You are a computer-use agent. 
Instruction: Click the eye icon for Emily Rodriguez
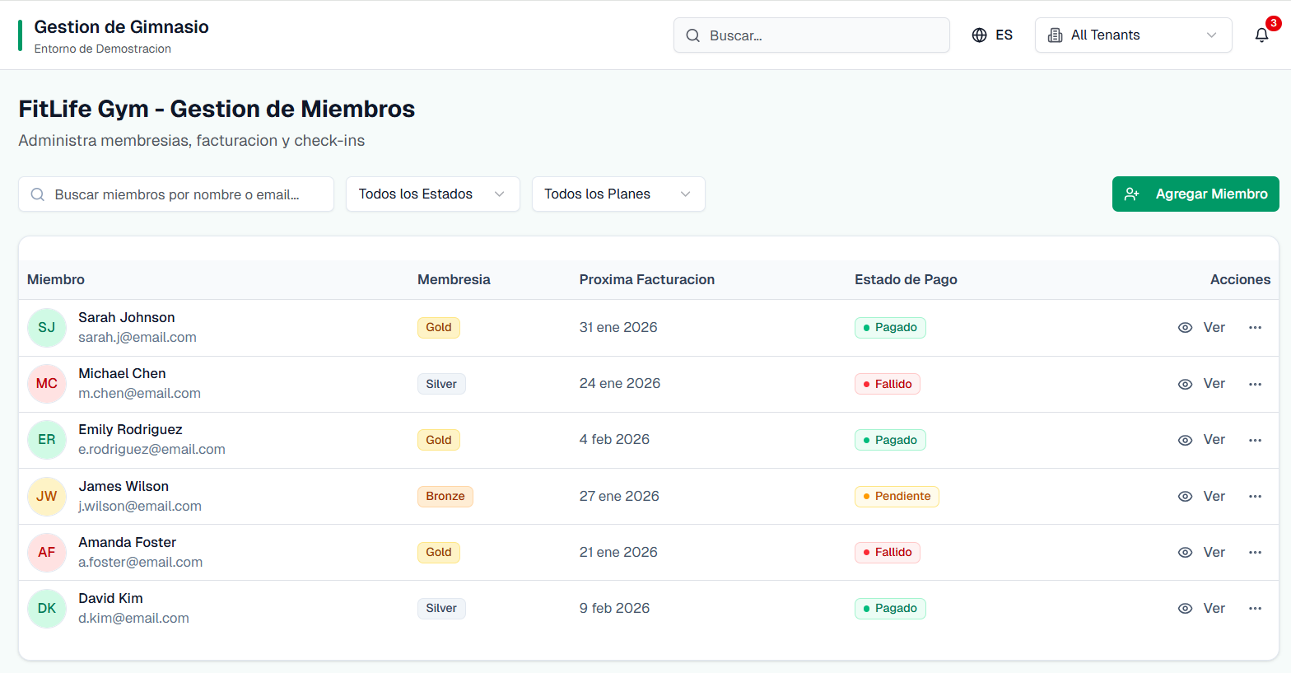point(1185,441)
